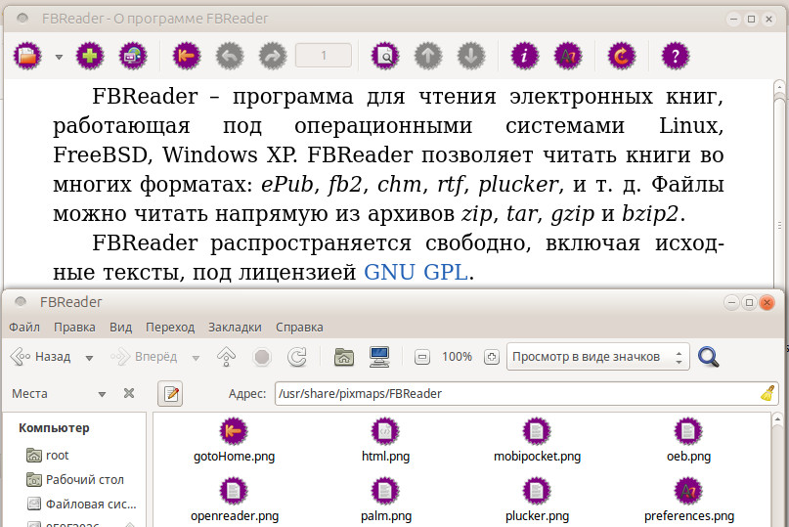The height and width of the screenshot is (527, 789).
Task: Click the blue magnifier search icon
Action: (x=709, y=357)
